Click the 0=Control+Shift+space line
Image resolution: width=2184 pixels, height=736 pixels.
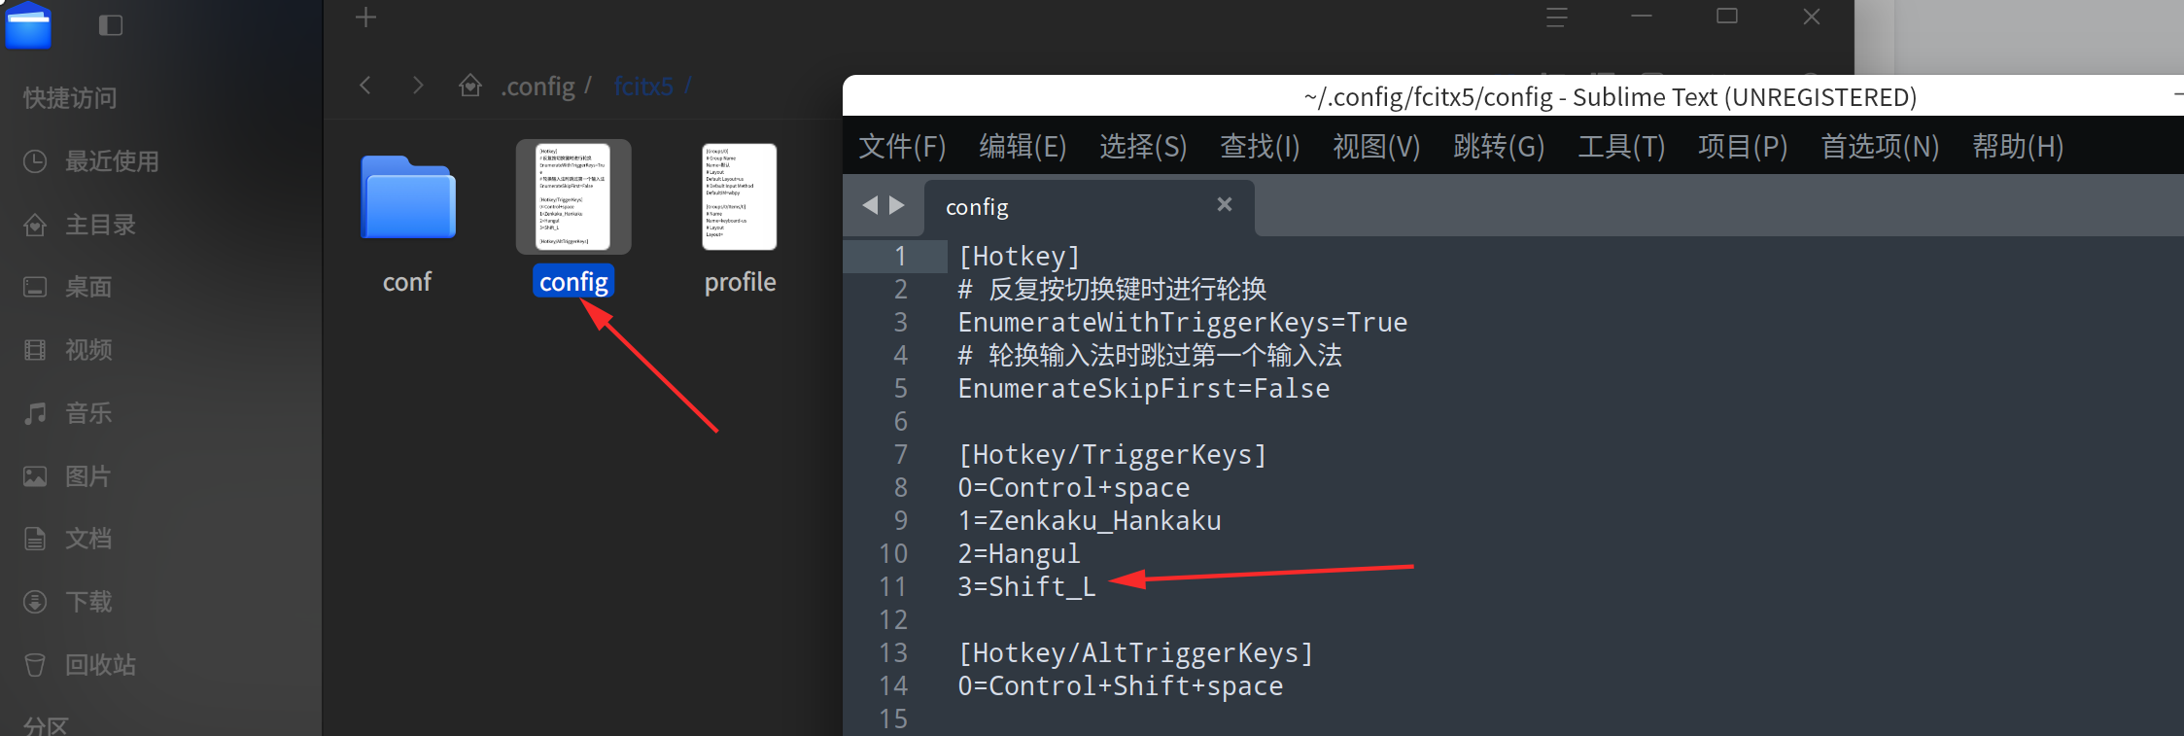(1120, 685)
